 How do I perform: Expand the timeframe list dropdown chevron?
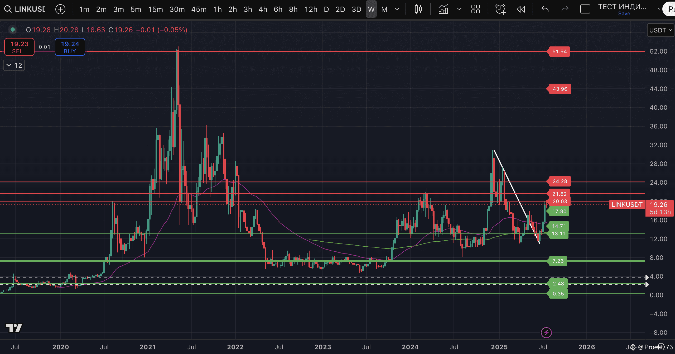397,9
